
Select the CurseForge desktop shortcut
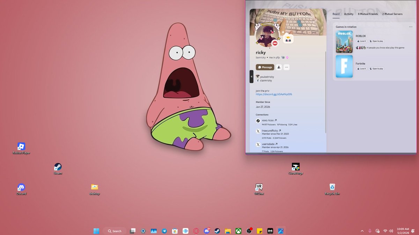[296, 169]
